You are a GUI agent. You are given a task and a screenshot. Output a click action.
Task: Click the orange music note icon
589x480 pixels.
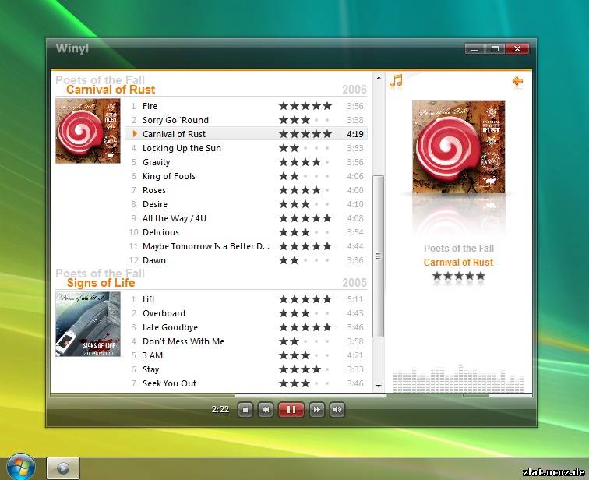pos(397,81)
